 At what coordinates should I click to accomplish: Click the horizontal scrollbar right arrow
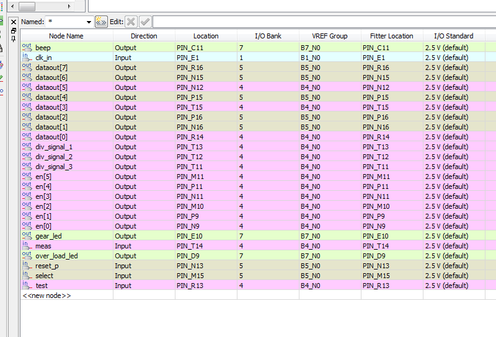69,6
